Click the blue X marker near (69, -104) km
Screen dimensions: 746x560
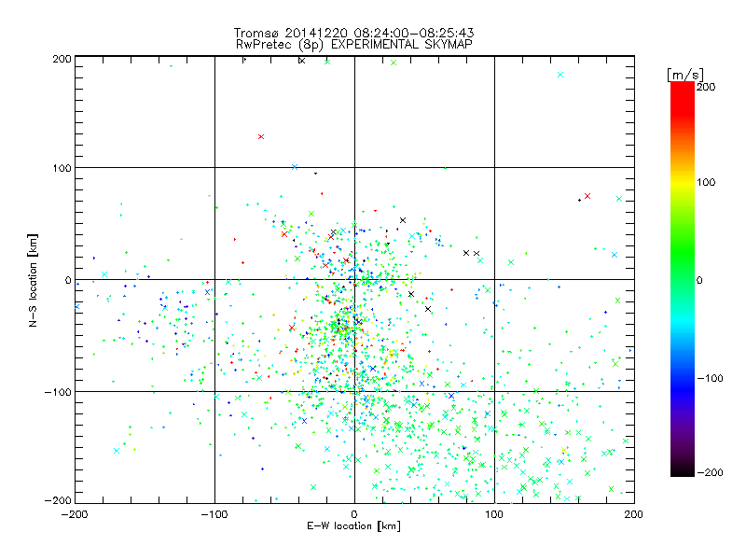pos(451,396)
